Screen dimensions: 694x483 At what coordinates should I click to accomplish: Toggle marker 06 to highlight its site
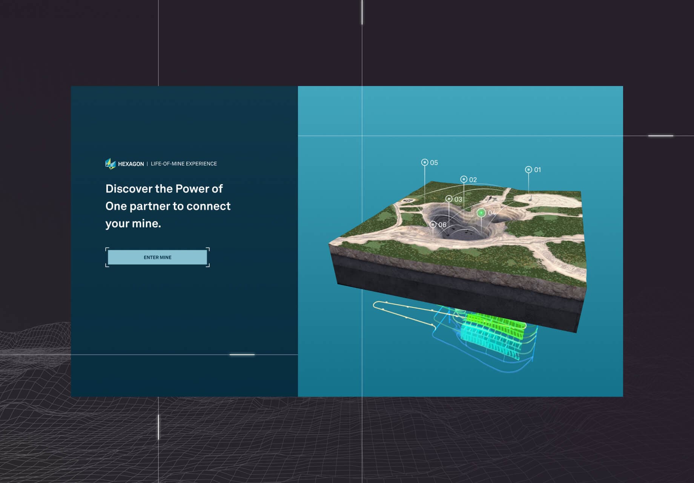click(432, 224)
